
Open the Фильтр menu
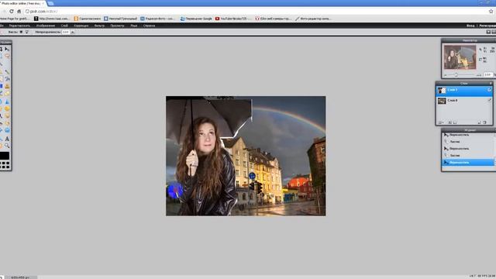[x=99, y=26]
